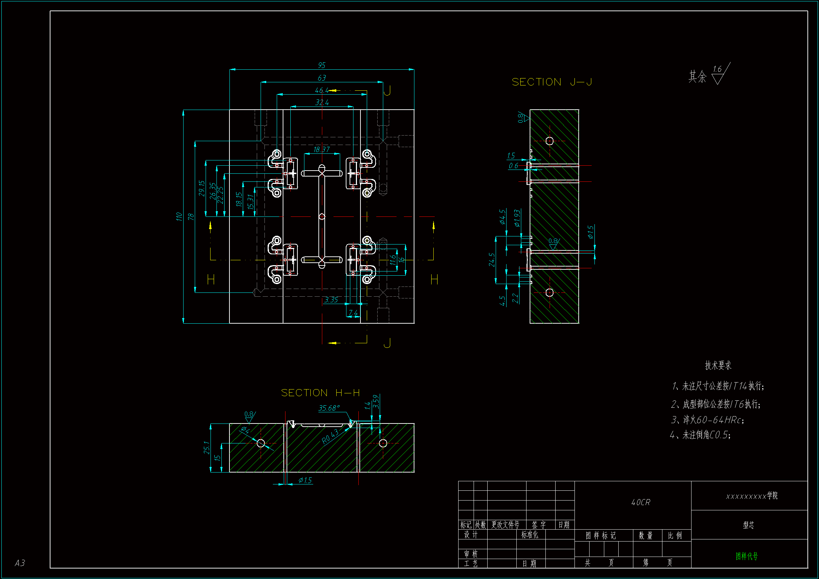Image resolution: width=819 pixels, height=579 pixels.
Task: Click the xxxxxxxxx学院 title block cell
Action: 752,496
